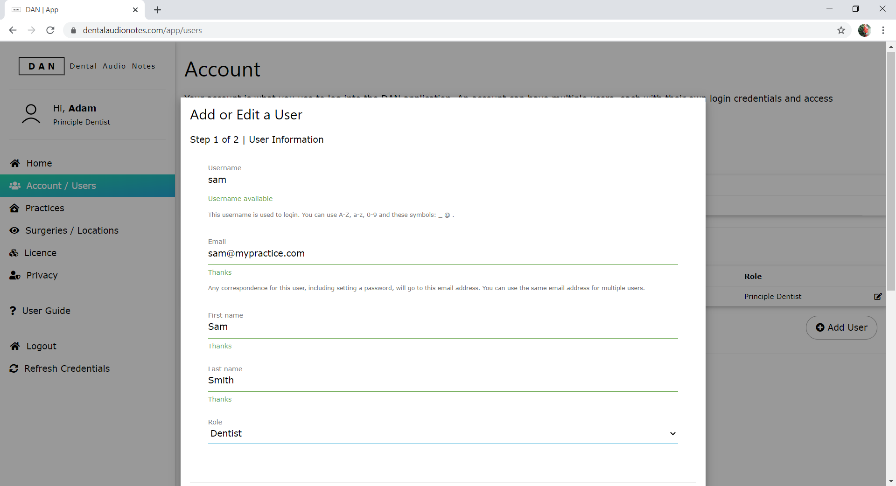Click in the Username field containing sam
The image size is (896, 486).
[x=442, y=180]
